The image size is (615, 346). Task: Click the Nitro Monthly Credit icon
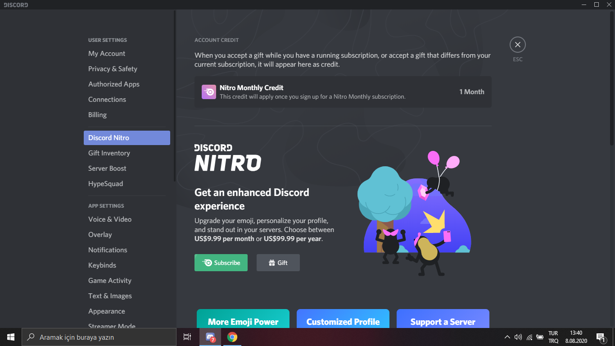[209, 92]
